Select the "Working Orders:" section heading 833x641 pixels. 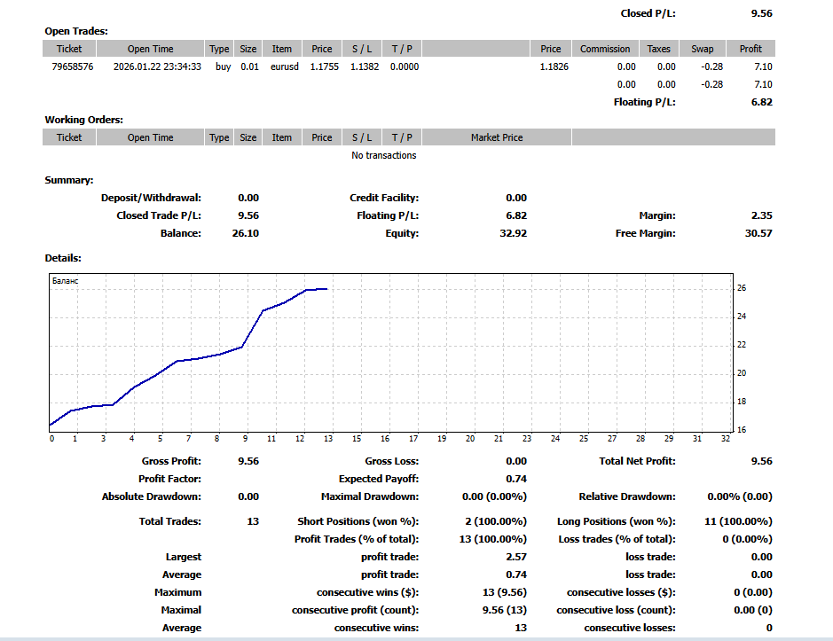[84, 120]
